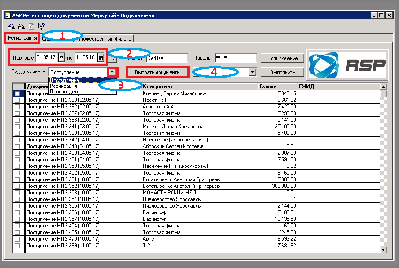Click the first toolbar navigation icon with left arrow

point(11,26)
